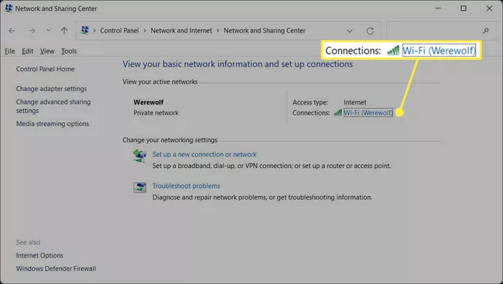The height and width of the screenshot is (284, 503).
Task: Go back with the back arrow
Action: coord(12,30)
